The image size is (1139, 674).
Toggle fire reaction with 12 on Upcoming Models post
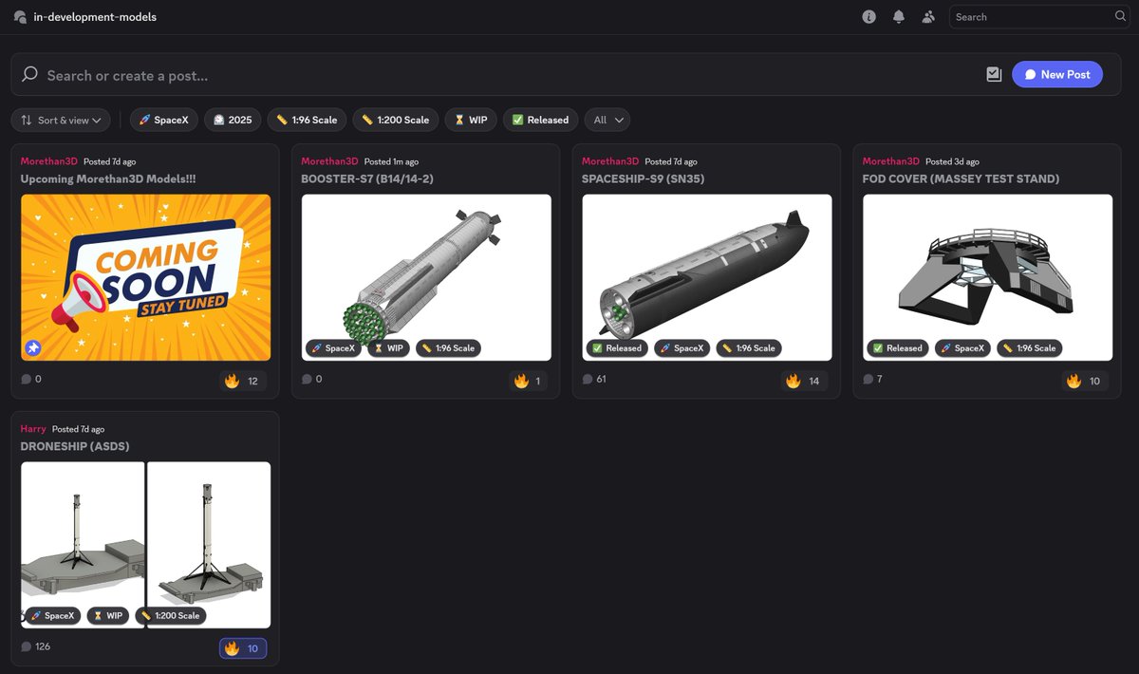tap(243, 381)
